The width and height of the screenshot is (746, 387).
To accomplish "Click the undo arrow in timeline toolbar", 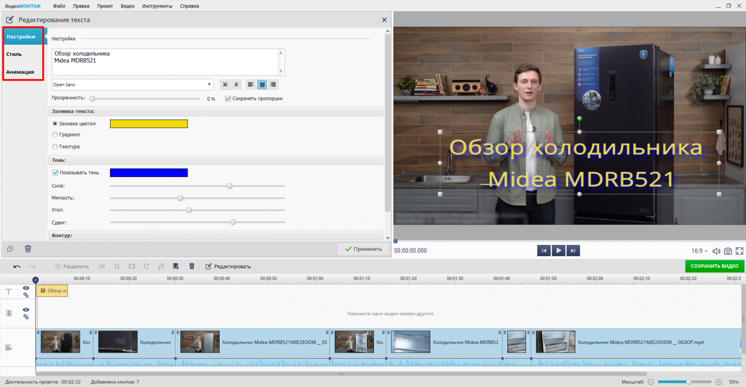I will pyautogui.click(x=17, y=266).
